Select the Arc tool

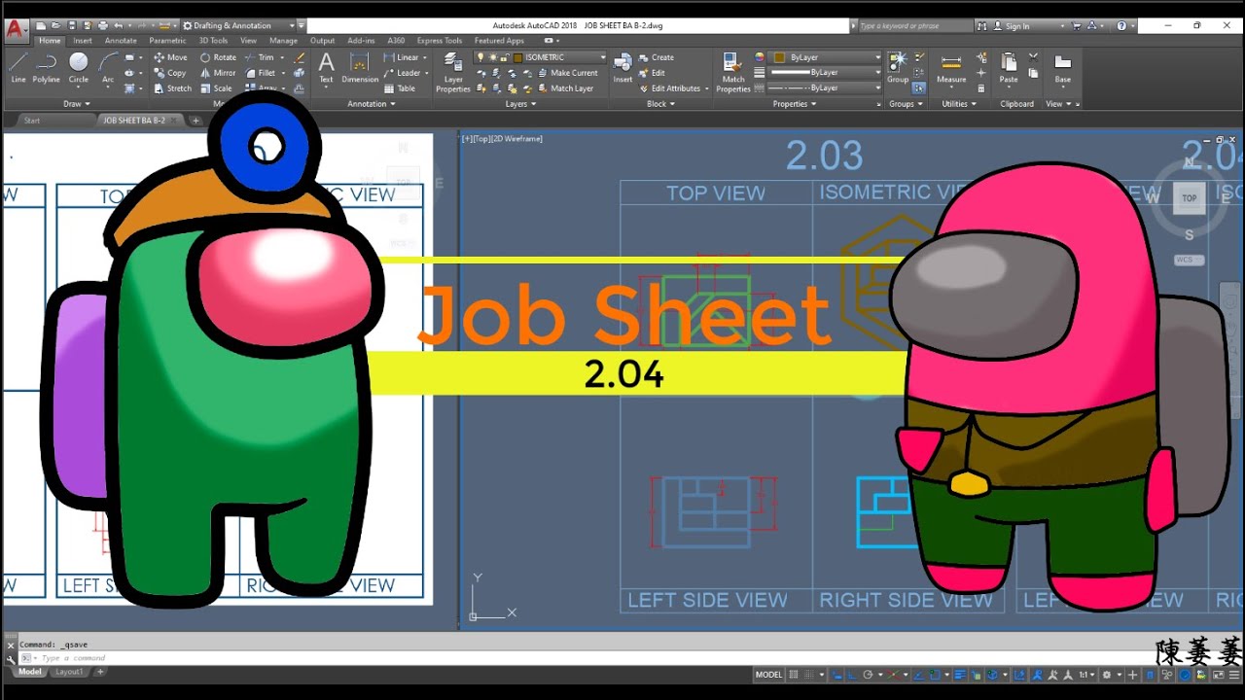pos(108,67)
